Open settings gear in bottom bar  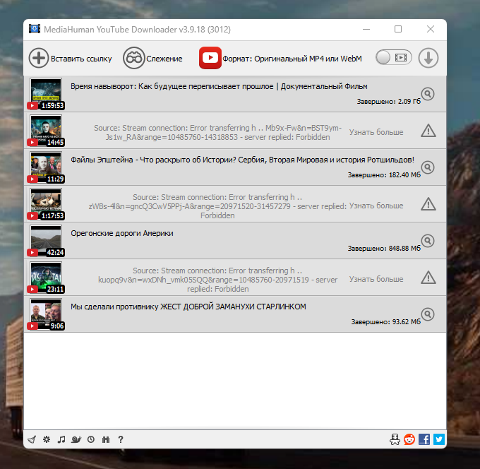pyautogui.click(x=47, y=439)
